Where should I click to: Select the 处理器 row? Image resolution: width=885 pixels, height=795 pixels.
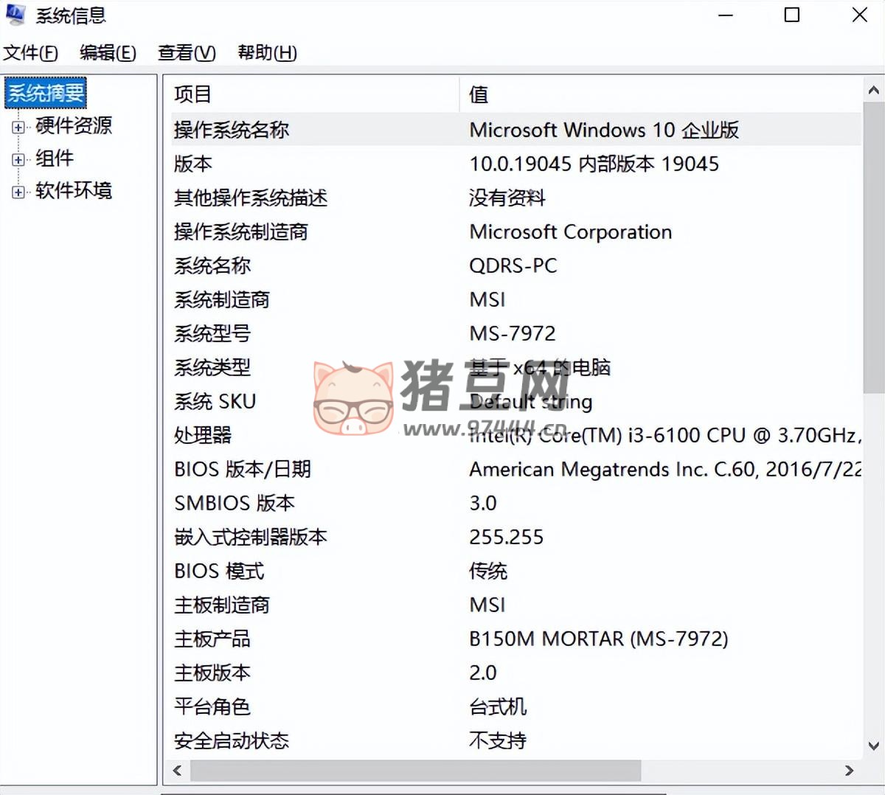[x=204, y=435]
